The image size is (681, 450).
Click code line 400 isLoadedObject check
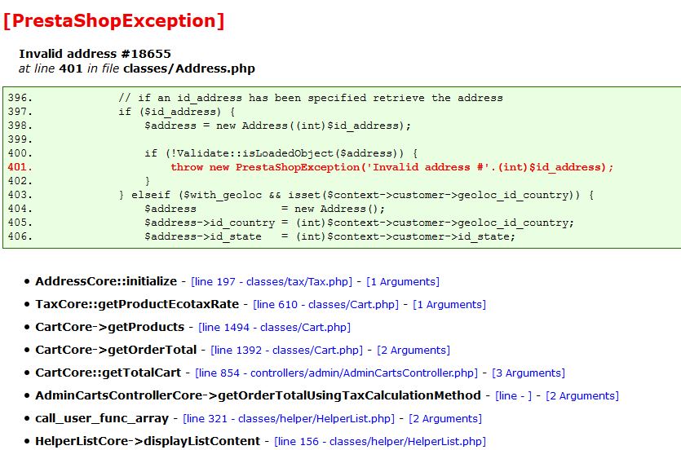pyautogui.click(x=281, y=153)
